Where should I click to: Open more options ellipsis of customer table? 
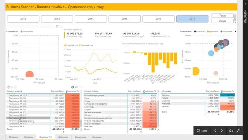(x=80, y=87)
